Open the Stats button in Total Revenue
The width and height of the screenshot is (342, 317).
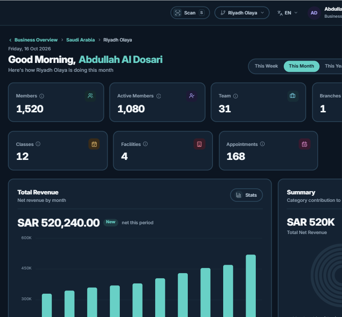246,195
